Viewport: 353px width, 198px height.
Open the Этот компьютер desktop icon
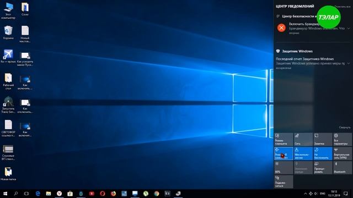click(x=8, y=10)
